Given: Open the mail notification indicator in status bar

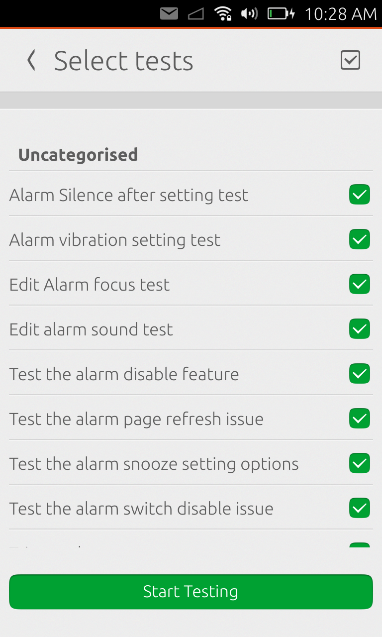Looking at the screenshot, I should [169, 13].
